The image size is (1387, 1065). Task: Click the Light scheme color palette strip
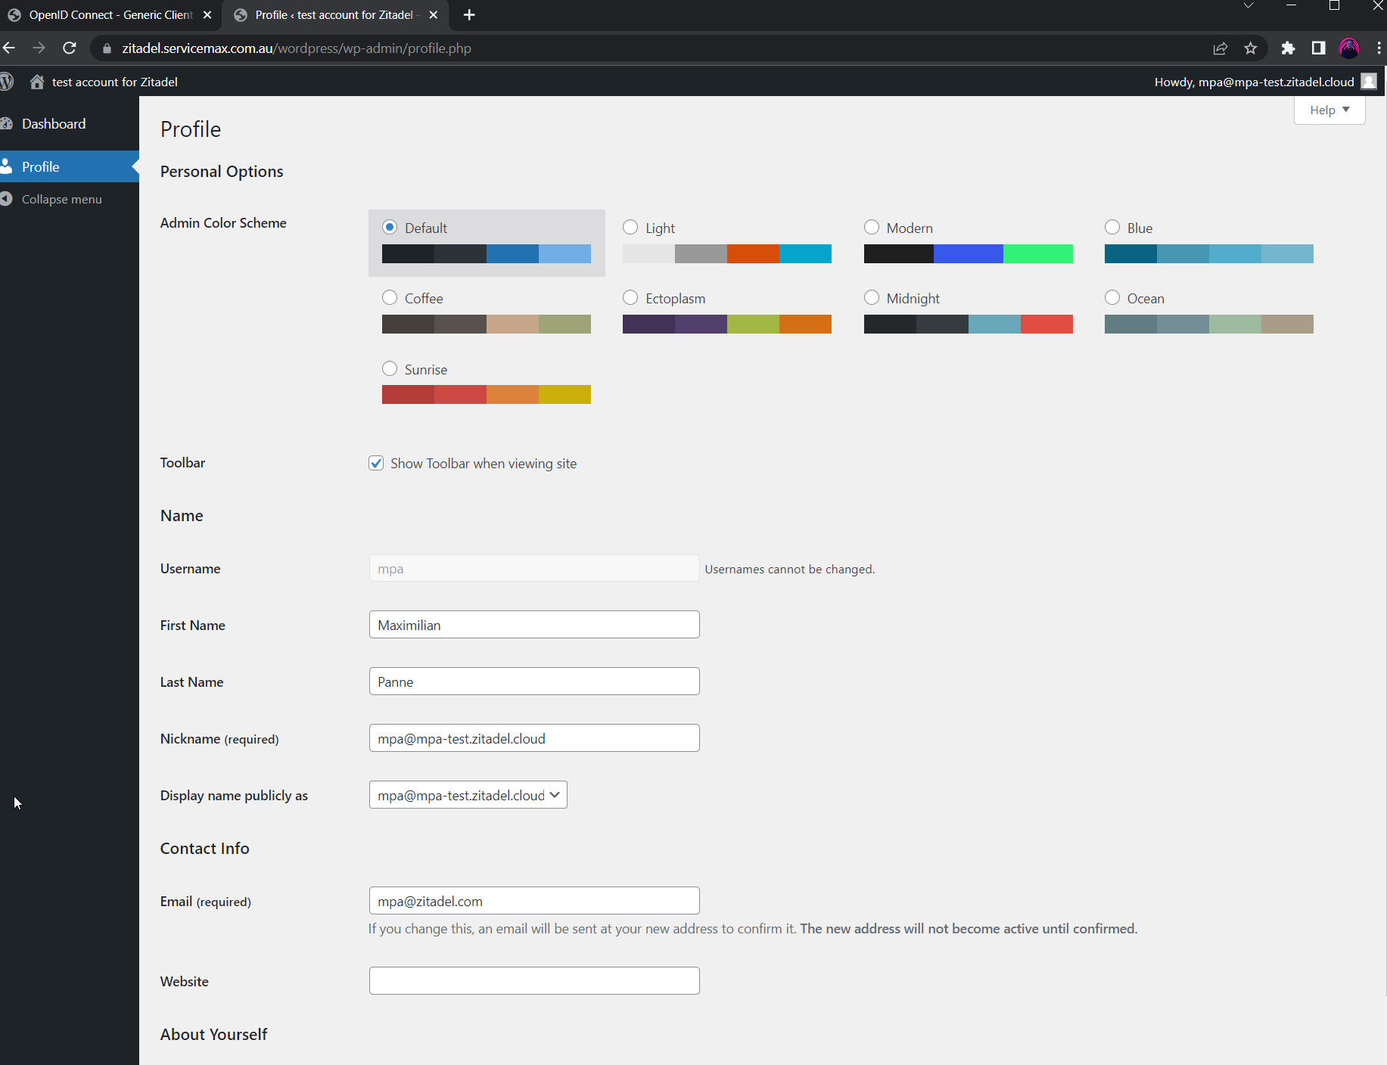pyautogui.click(x=727, y=254)
